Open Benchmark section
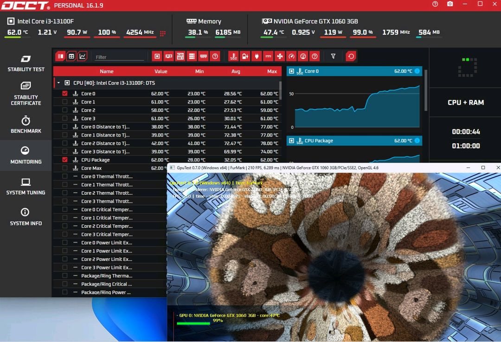Screen dimensions: 501x342 pyautogui.click(x=26, y=125)
